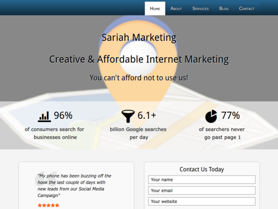This screenshot has height=209, width=278.
Task: Focus the 'Your name' input field
Action: pos(202,180)
